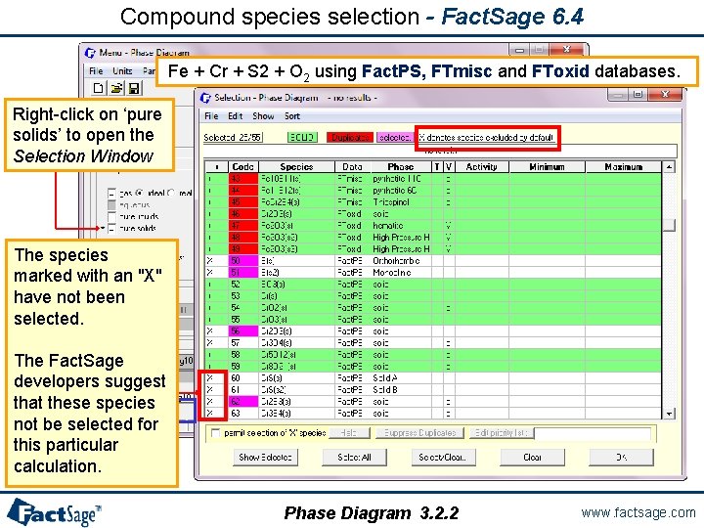The image size is (704, 528).
Task: Click the Activity column header
Action: pos(482,167)
